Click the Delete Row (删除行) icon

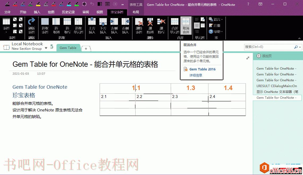tap(161, 25)
